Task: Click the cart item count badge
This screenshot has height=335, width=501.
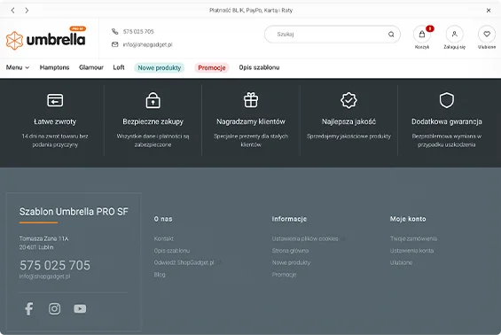Action: [430, 28]
